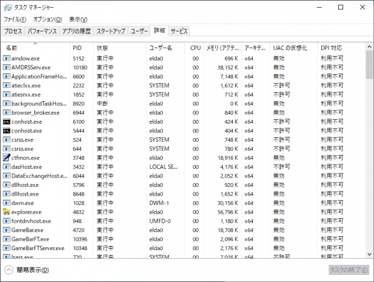Sort by the ユーザー名 column header

[166, 48]
